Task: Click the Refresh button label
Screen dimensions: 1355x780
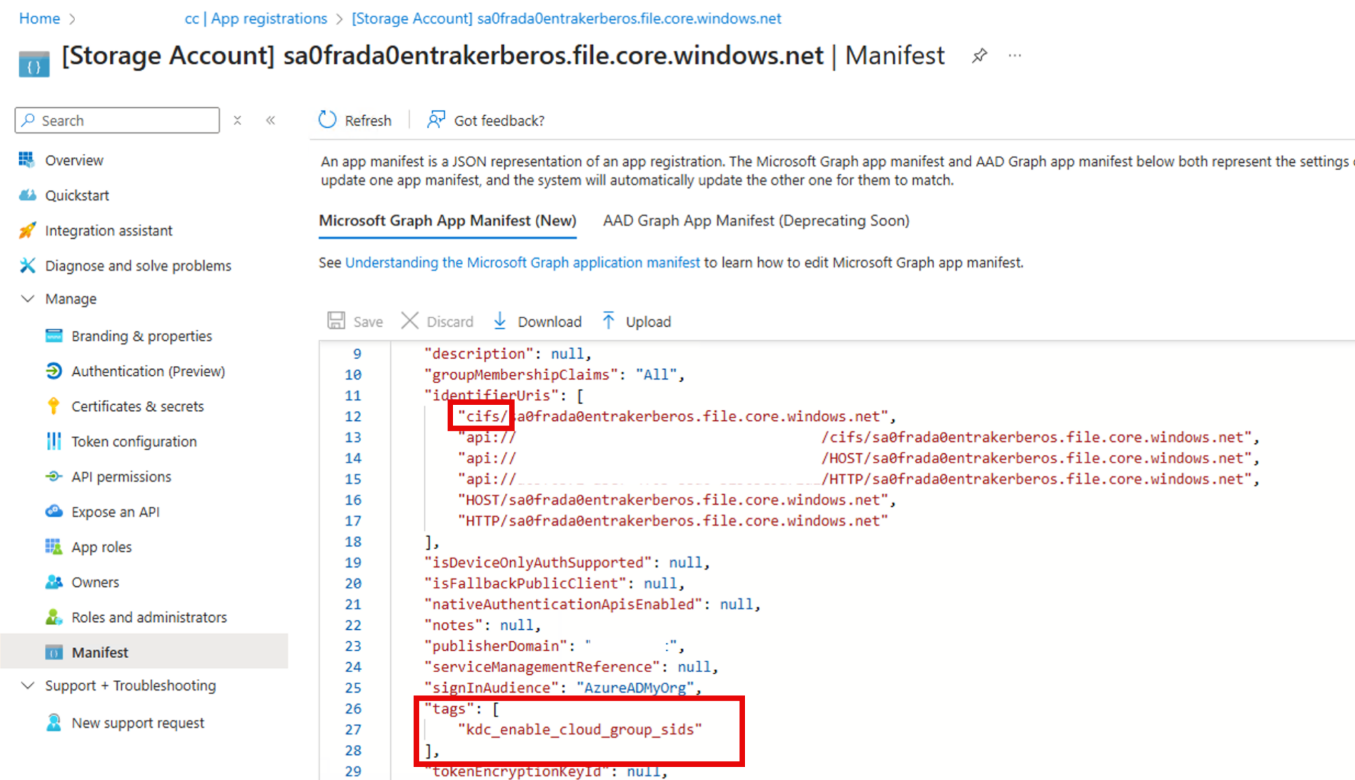Action: pos(368,120)
